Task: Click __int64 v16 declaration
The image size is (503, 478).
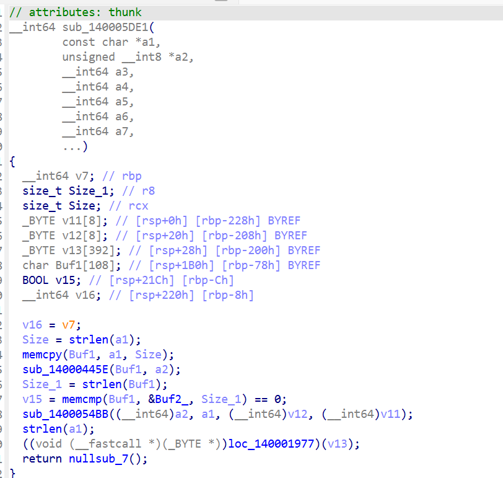Action: (61, 295)
